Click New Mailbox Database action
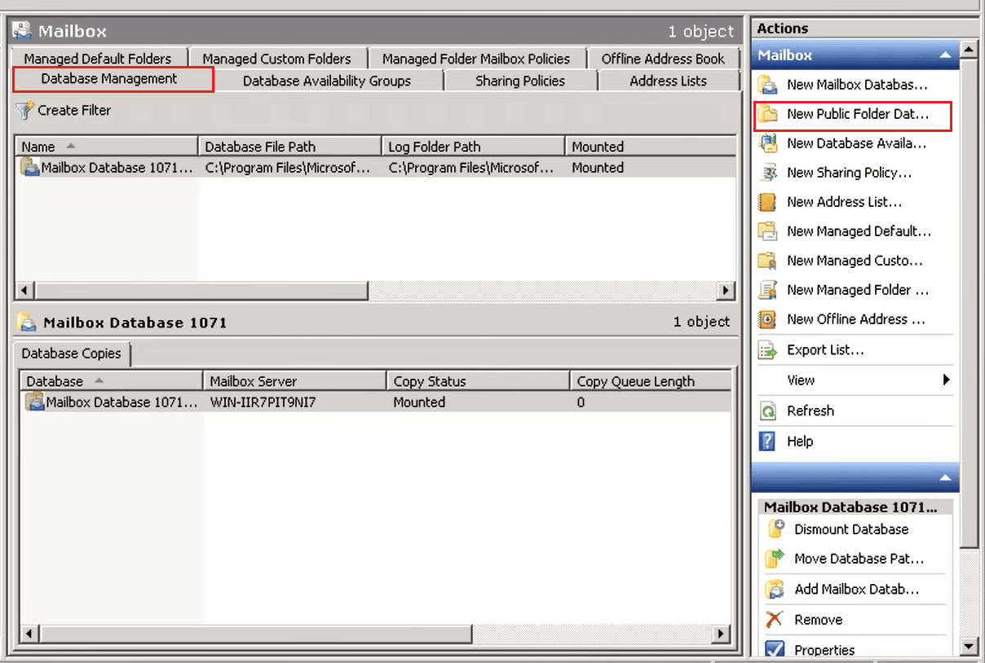 [x=855, y=85]
